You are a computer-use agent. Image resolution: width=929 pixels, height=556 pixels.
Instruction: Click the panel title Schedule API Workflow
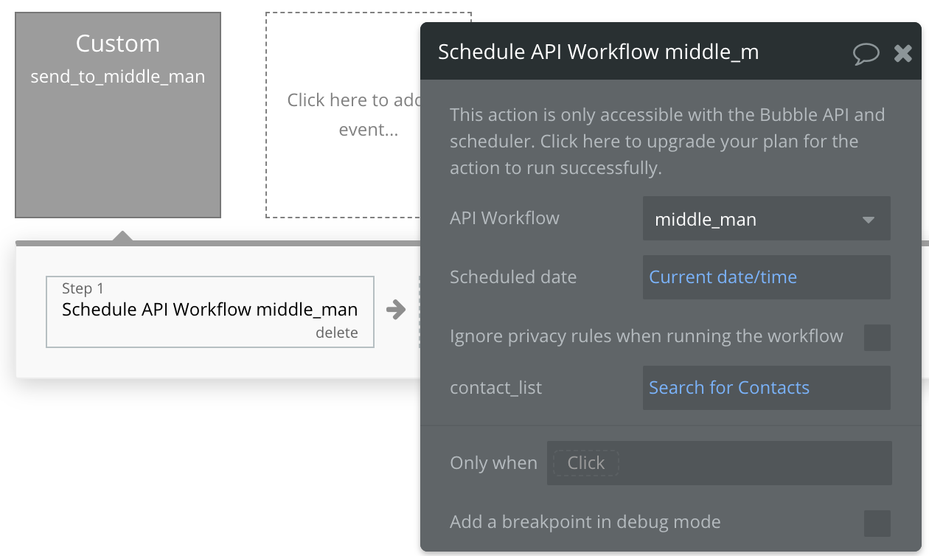click(598, 52)
